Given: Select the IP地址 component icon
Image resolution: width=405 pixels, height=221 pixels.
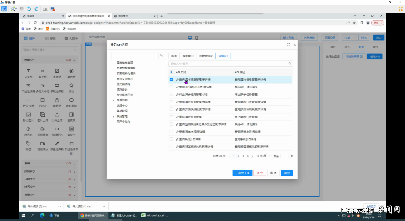Looking at the screenshot, I should click(x=42, y=100).
